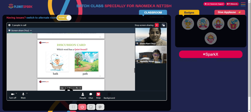Click 'switch to alternate room' link text
The image size is (251, 112).
pyautogui.click(x=41, y=18)
